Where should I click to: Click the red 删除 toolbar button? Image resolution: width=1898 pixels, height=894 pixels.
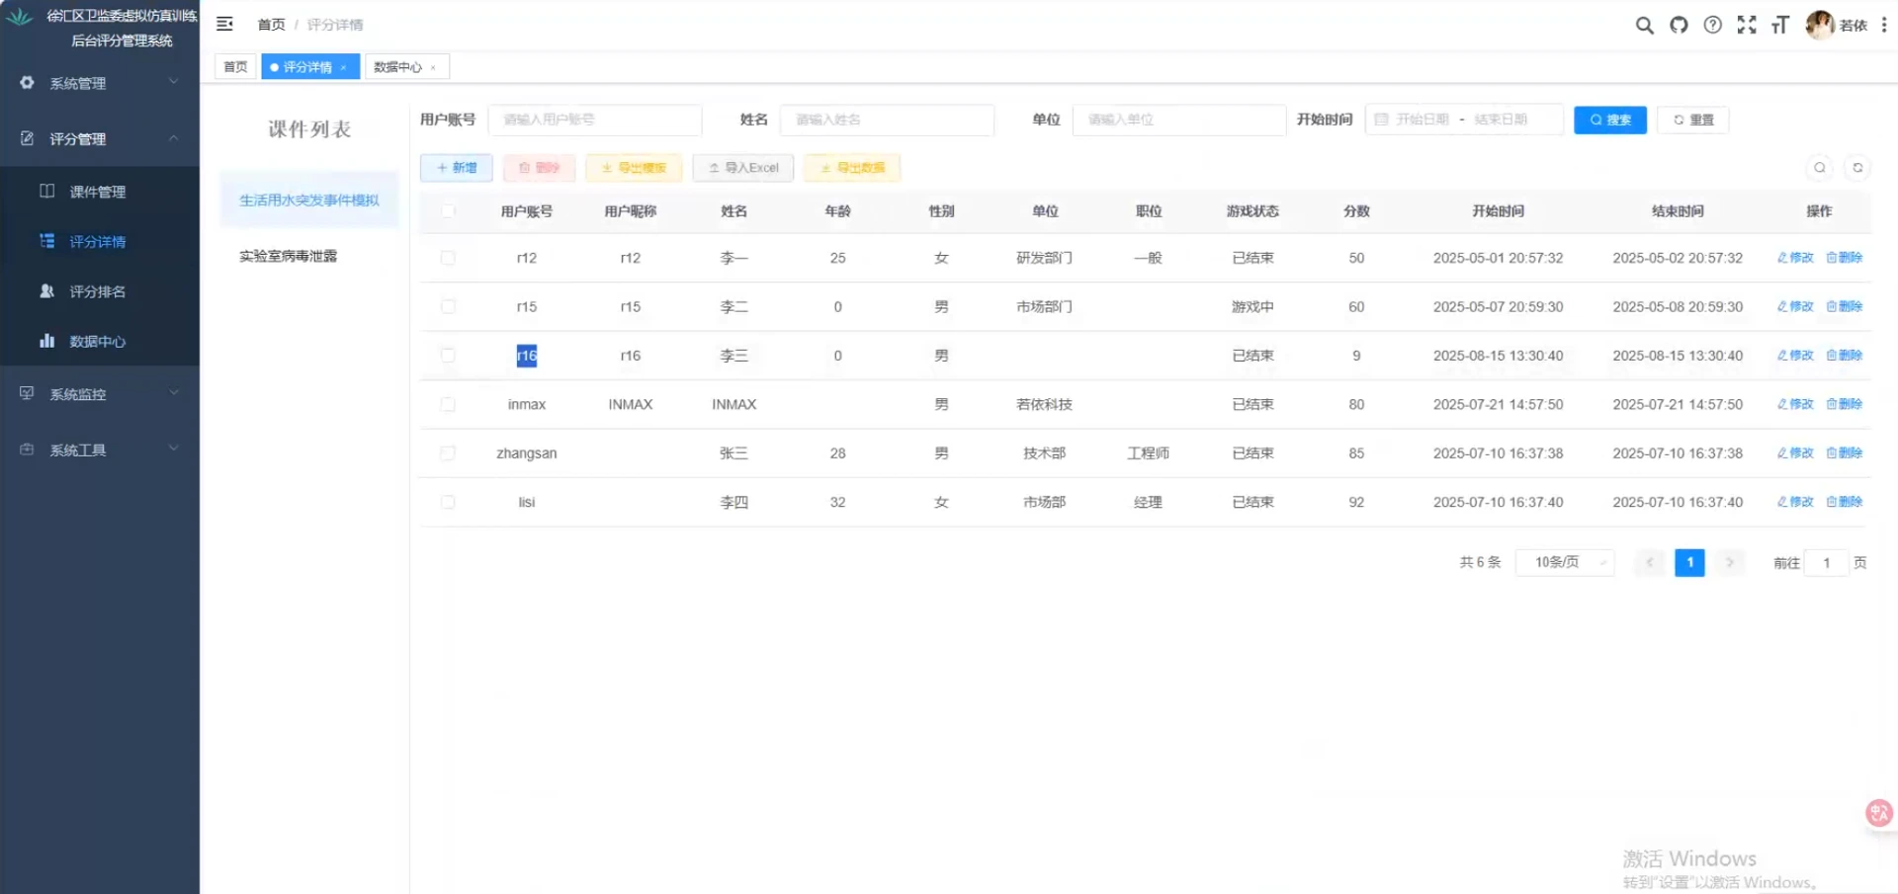[x=540, y=168]
